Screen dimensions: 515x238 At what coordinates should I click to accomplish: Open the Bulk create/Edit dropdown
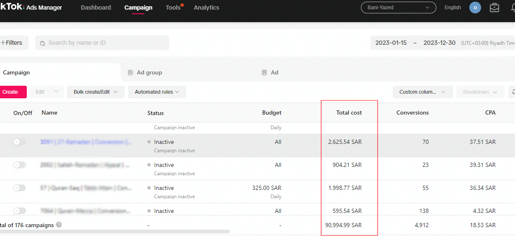[x=95, y=92]
